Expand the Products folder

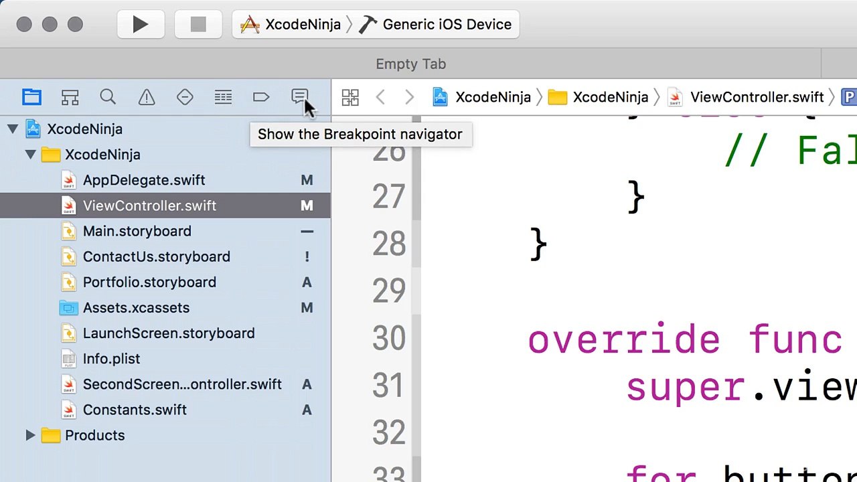[30, 436]
